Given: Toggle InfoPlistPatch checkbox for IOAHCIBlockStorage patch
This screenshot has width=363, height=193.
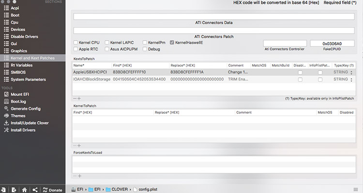Looking at the screenshot, I should (320, 80).
